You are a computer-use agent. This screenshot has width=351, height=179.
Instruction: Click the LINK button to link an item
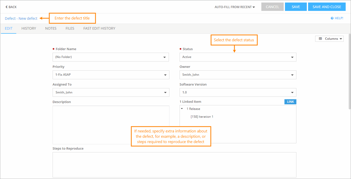290,102
